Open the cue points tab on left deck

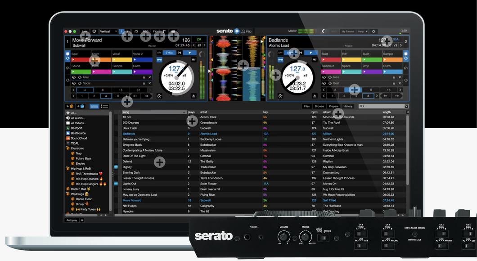click(x=67, y=56)
